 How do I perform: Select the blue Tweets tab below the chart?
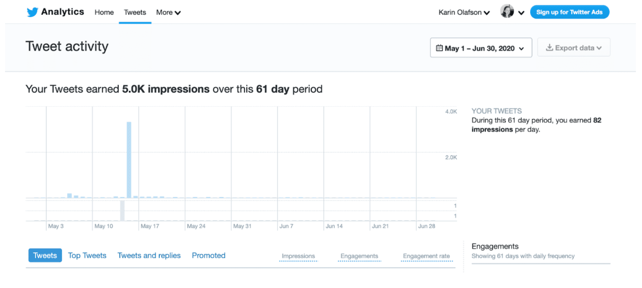pyautogui.click(x=45, y=256)
